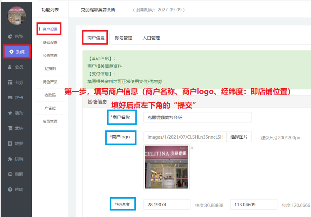
Task: Click the *商户名称 field label
Action: [120, 117]
